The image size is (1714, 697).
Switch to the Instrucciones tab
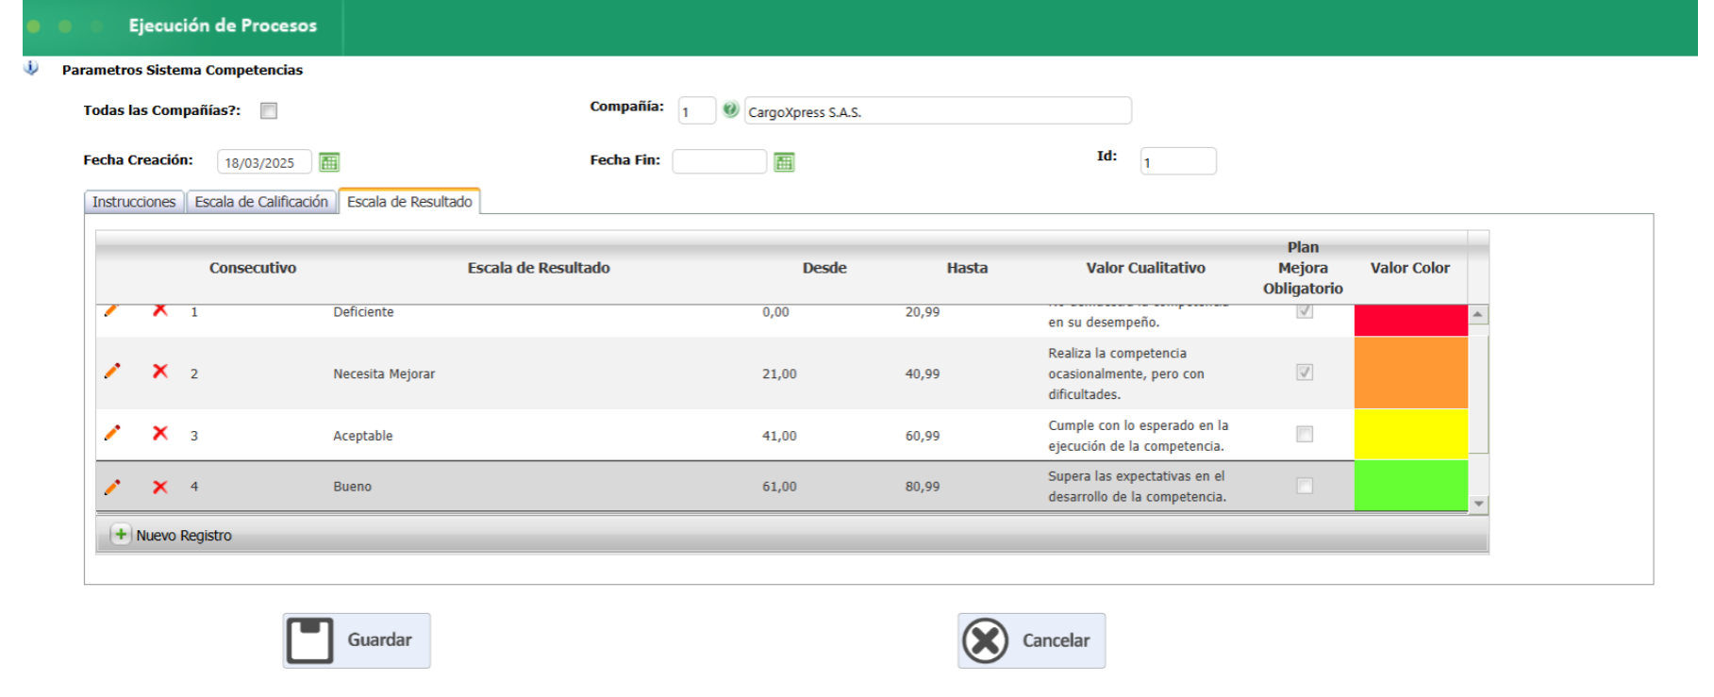pyautogui.click(x=134, y=202)
